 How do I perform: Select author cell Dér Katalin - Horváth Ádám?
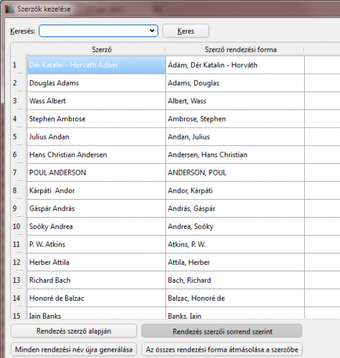(97, 65)
